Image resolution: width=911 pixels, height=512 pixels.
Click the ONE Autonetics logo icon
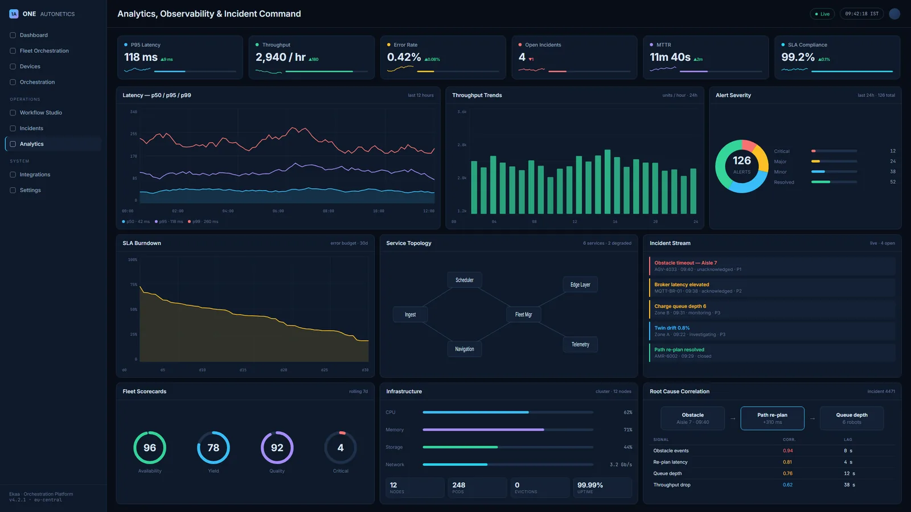(x=14, y=14)
